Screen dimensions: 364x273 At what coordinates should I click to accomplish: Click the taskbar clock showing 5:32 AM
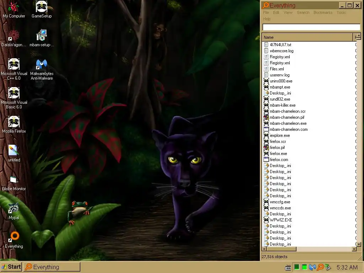(x=347, y=267)
